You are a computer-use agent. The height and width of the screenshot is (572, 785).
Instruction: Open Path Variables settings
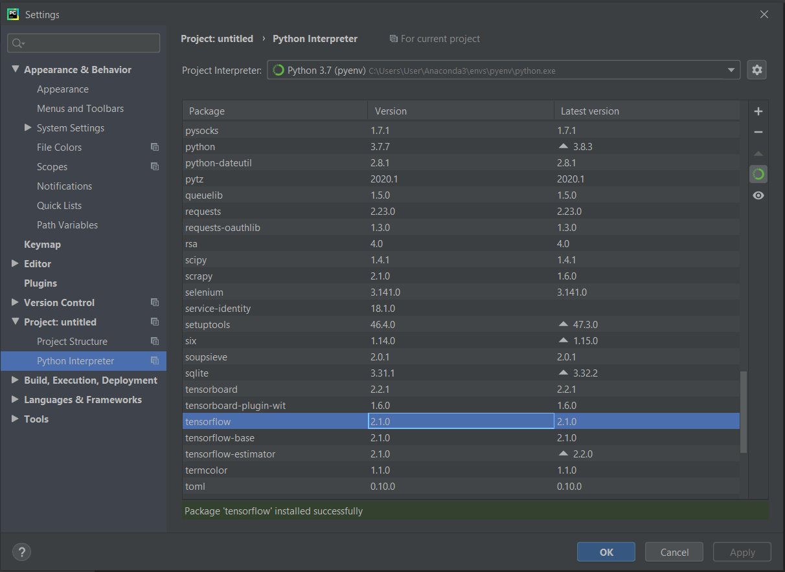tap(67, 225)
